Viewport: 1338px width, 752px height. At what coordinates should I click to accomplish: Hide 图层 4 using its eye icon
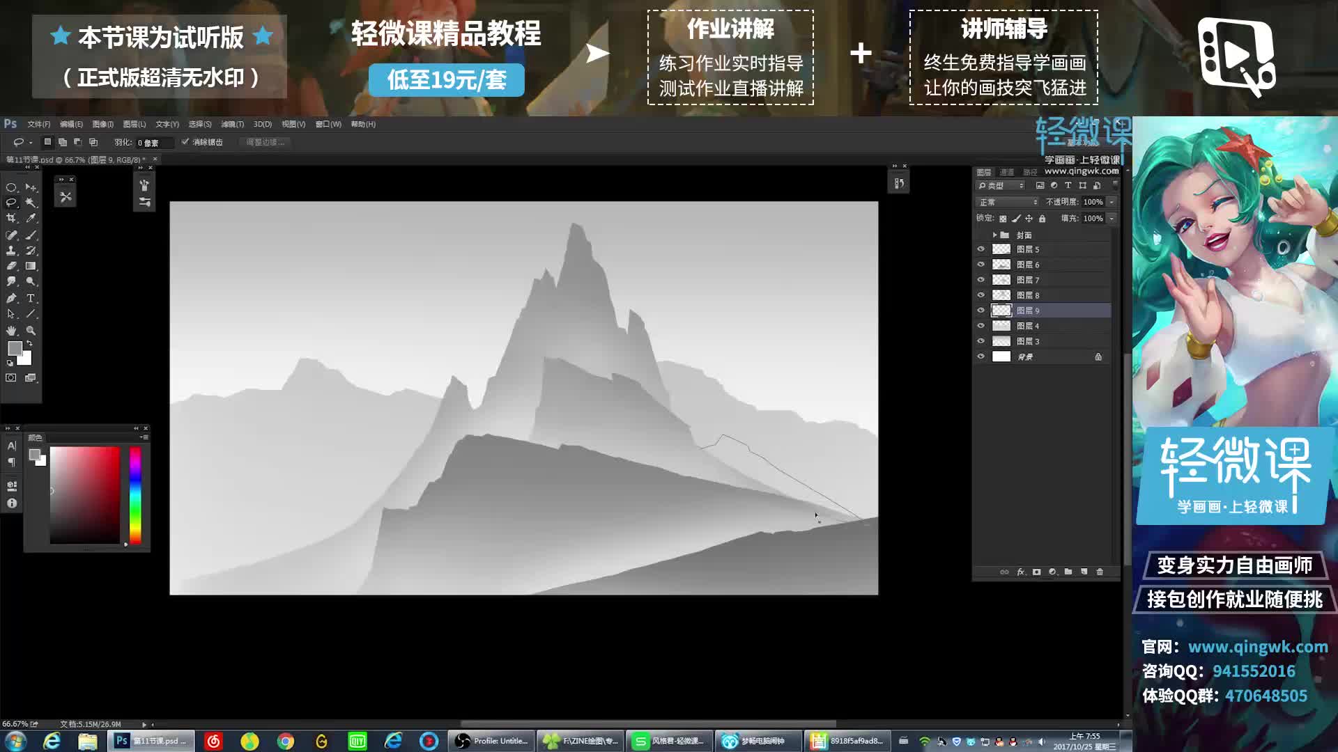[x=981, y=326]
